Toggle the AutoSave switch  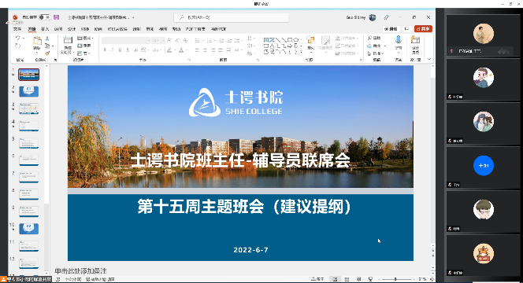[44, 17]
